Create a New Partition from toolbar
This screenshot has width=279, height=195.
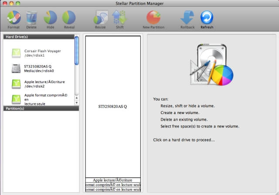(x=153, y=18)
